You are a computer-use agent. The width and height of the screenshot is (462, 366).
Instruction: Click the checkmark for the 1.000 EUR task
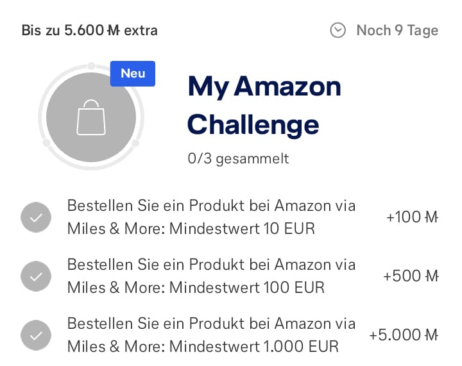(x=36, y=335)
